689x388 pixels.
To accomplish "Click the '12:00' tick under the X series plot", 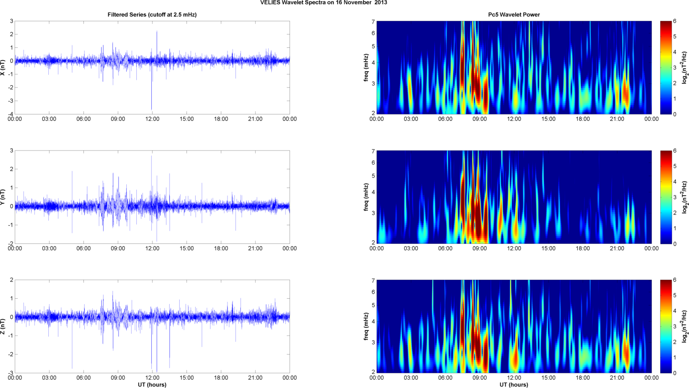I will point(152,119).
